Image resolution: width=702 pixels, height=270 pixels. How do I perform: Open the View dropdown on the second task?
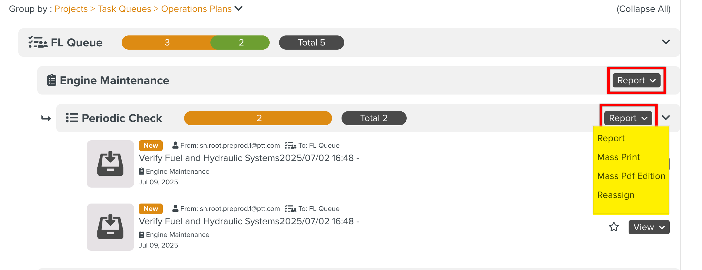point(649,227)
